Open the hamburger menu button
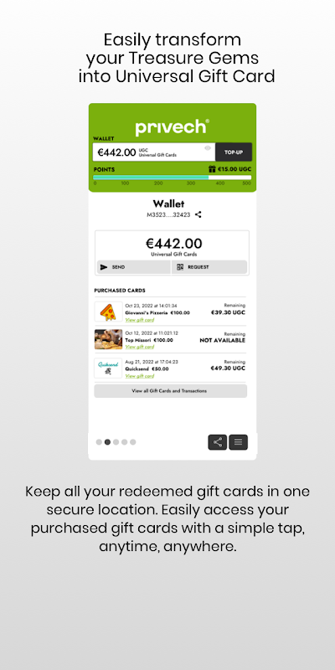335x670 pixels. point(238,442)
